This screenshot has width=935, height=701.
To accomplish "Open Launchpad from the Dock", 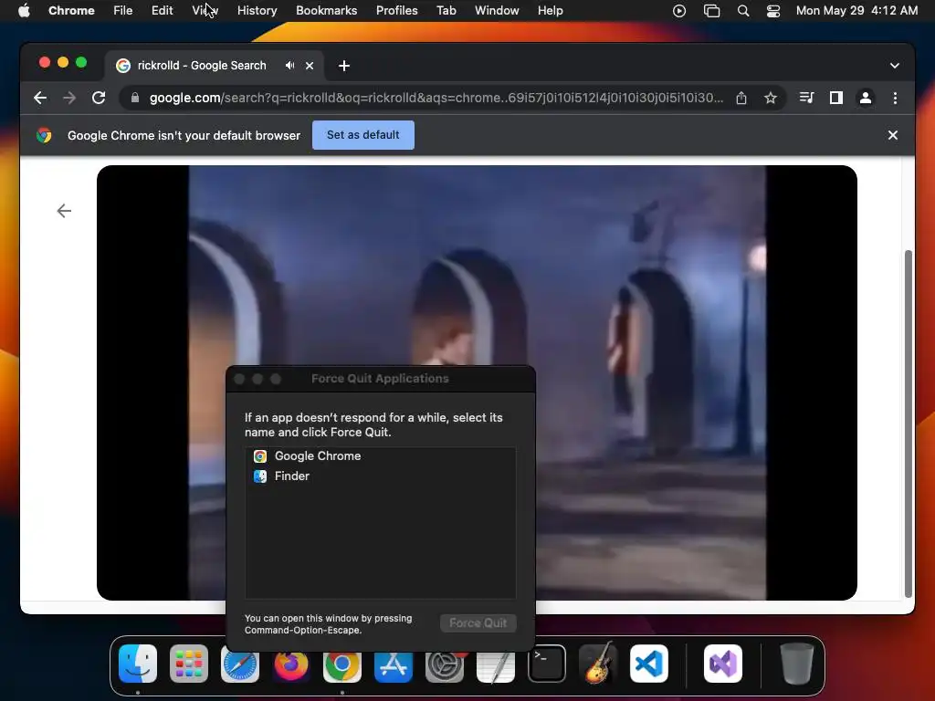I will coord(189,664).
